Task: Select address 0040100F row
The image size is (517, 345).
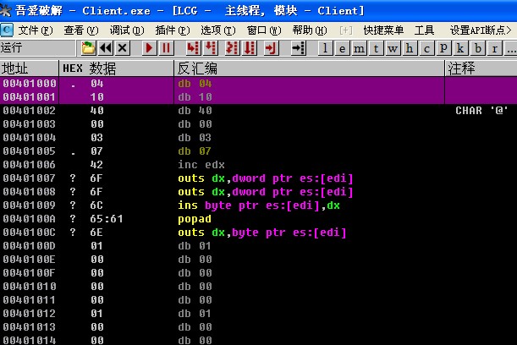Action: point(259,273)
